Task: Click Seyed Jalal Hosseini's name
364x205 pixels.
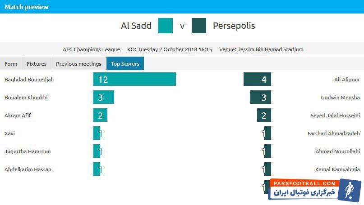Action: click(x=335, y=116)
